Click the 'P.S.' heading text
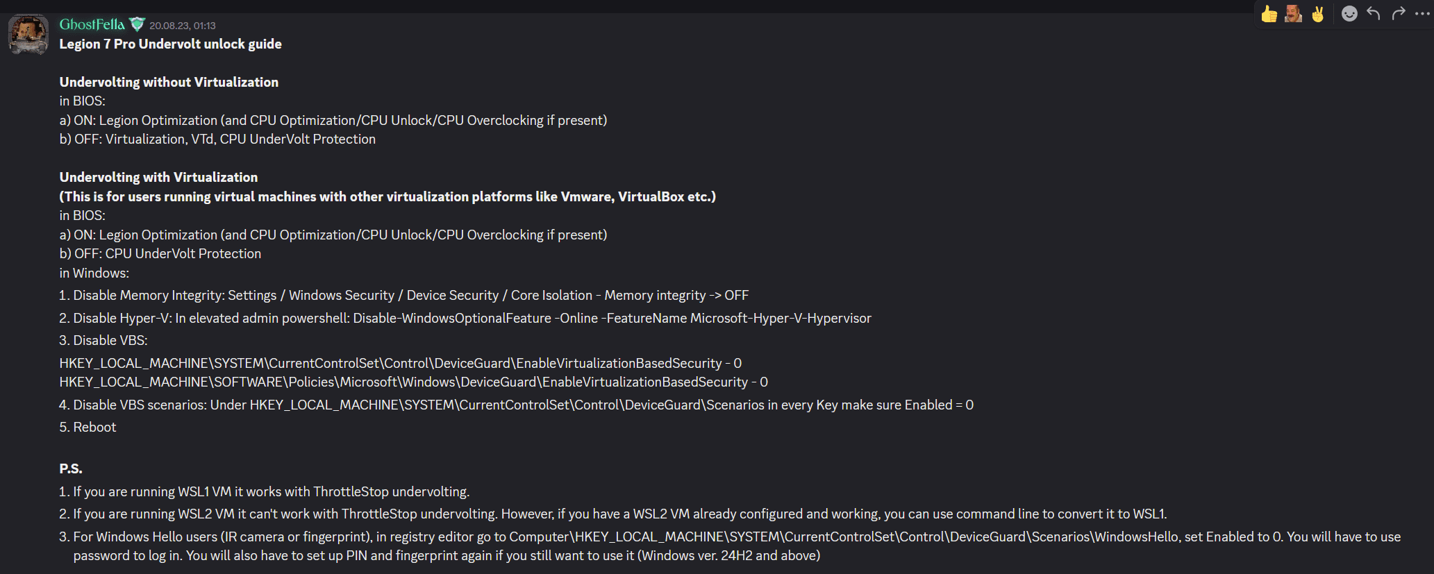 click(71, 469)
